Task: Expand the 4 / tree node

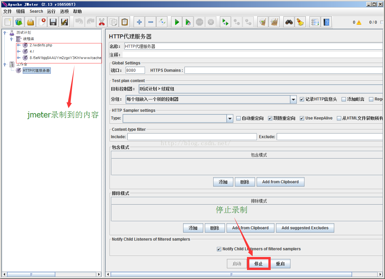Action: coord(18,51)
